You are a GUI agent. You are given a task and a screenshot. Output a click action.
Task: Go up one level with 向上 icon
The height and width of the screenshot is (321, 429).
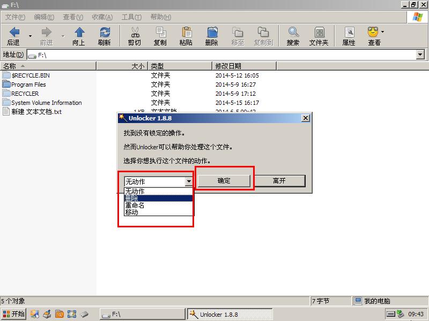point(79,32)
